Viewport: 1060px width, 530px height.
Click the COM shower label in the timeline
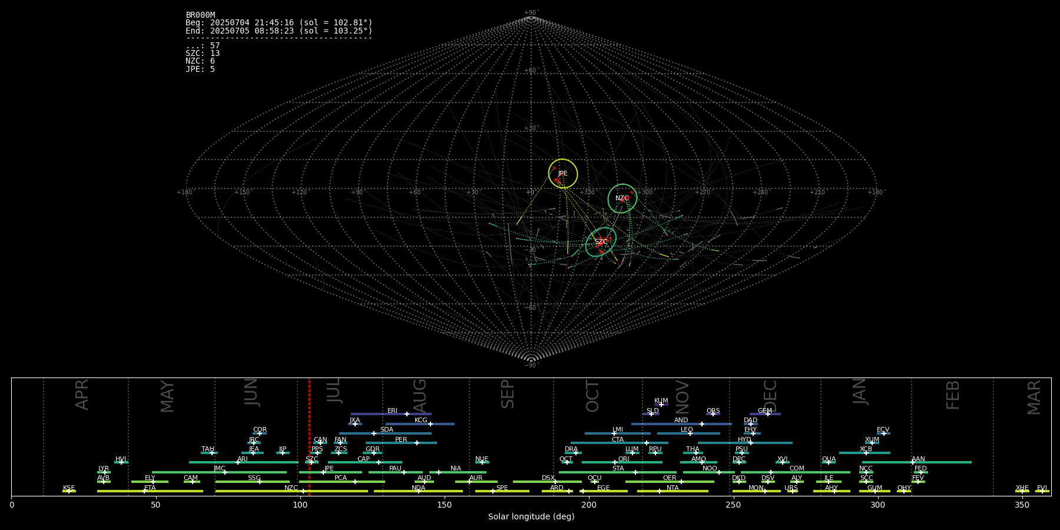pos(797,469)
